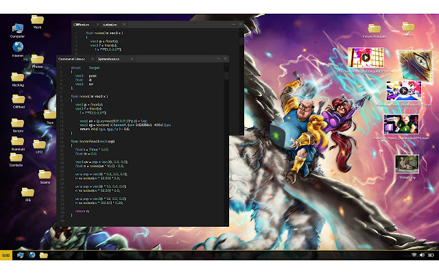Open the UFO folder

(x=39, y=145)
